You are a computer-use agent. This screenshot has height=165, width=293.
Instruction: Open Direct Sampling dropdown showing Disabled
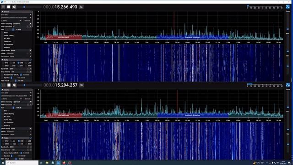[x=22, y=23]
